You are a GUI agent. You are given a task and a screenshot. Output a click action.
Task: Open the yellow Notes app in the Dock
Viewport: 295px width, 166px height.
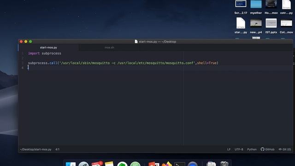[109, 164]
